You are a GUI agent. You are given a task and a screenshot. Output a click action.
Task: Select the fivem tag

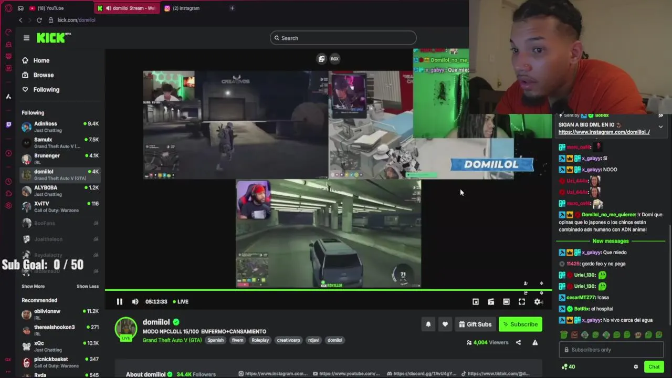238,340
